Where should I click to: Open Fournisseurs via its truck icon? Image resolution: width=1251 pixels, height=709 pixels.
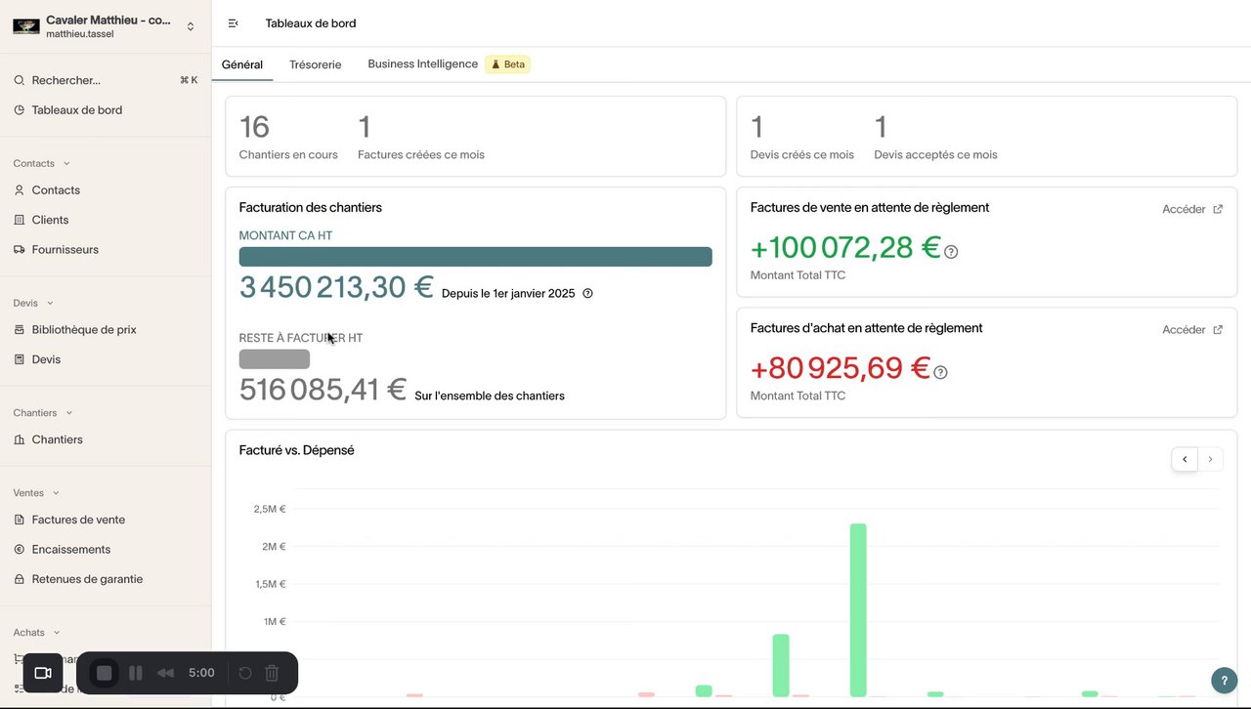point(20,250)
